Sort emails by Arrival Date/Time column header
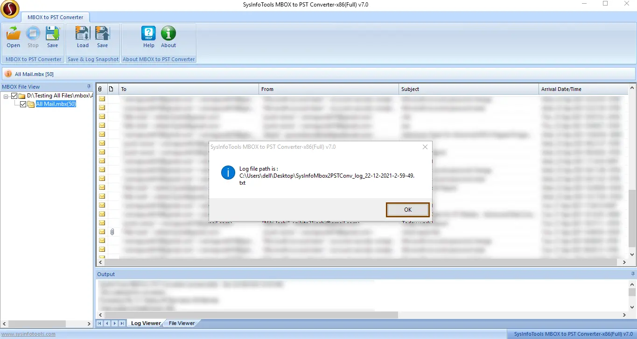Image resolution: width=637 pixels, height=339 pixels. point(584,89)
